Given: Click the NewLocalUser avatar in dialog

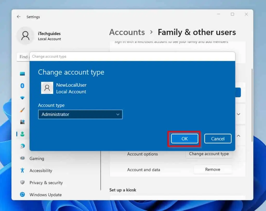Looking at the screenshot, I should tap(47, 88).
